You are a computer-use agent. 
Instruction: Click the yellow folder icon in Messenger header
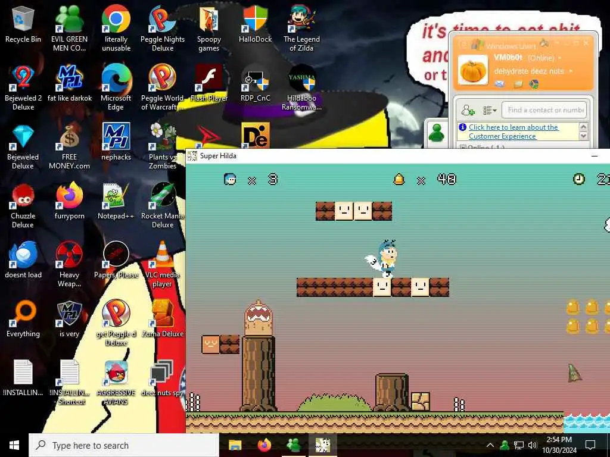518,83
